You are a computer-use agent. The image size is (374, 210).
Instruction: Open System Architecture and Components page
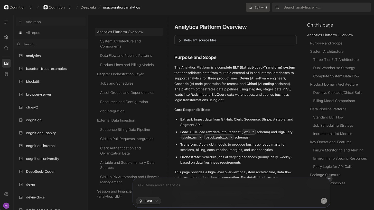point(120,44)
